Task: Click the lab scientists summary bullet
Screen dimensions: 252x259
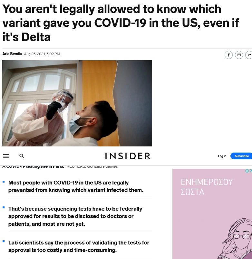Action: click(x=79, y=246)
